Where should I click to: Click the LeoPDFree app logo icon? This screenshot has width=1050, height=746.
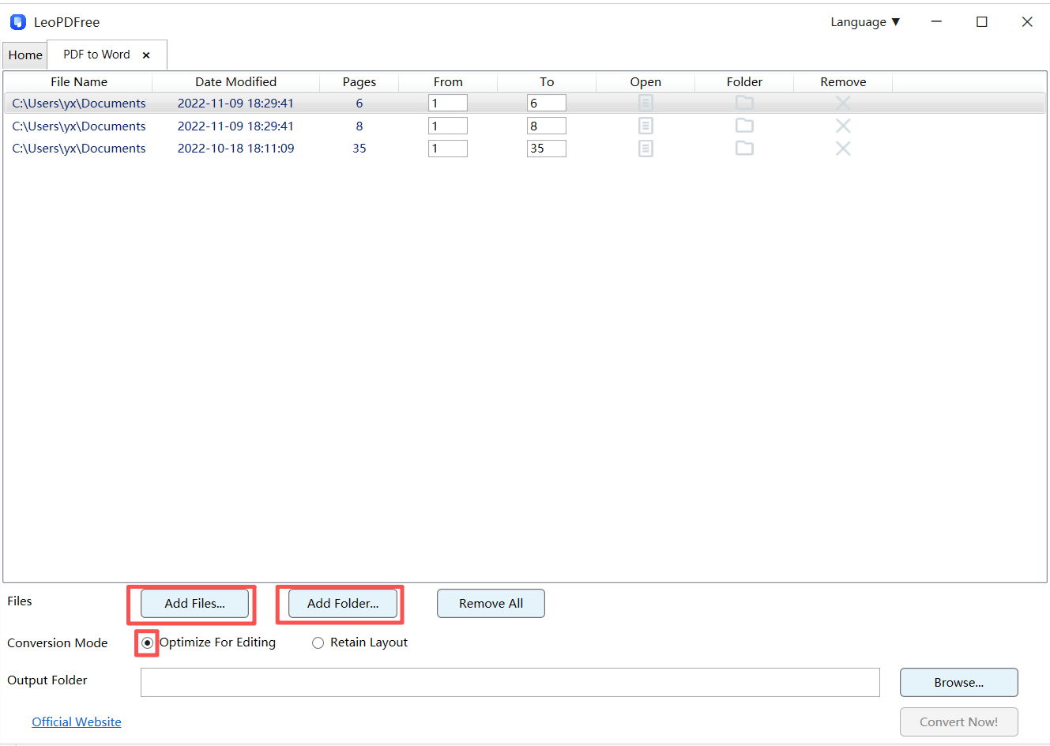(18, 22)
